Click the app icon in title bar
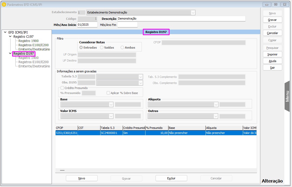The height and width of the screenshot is (187, 292). click(4, 4)
